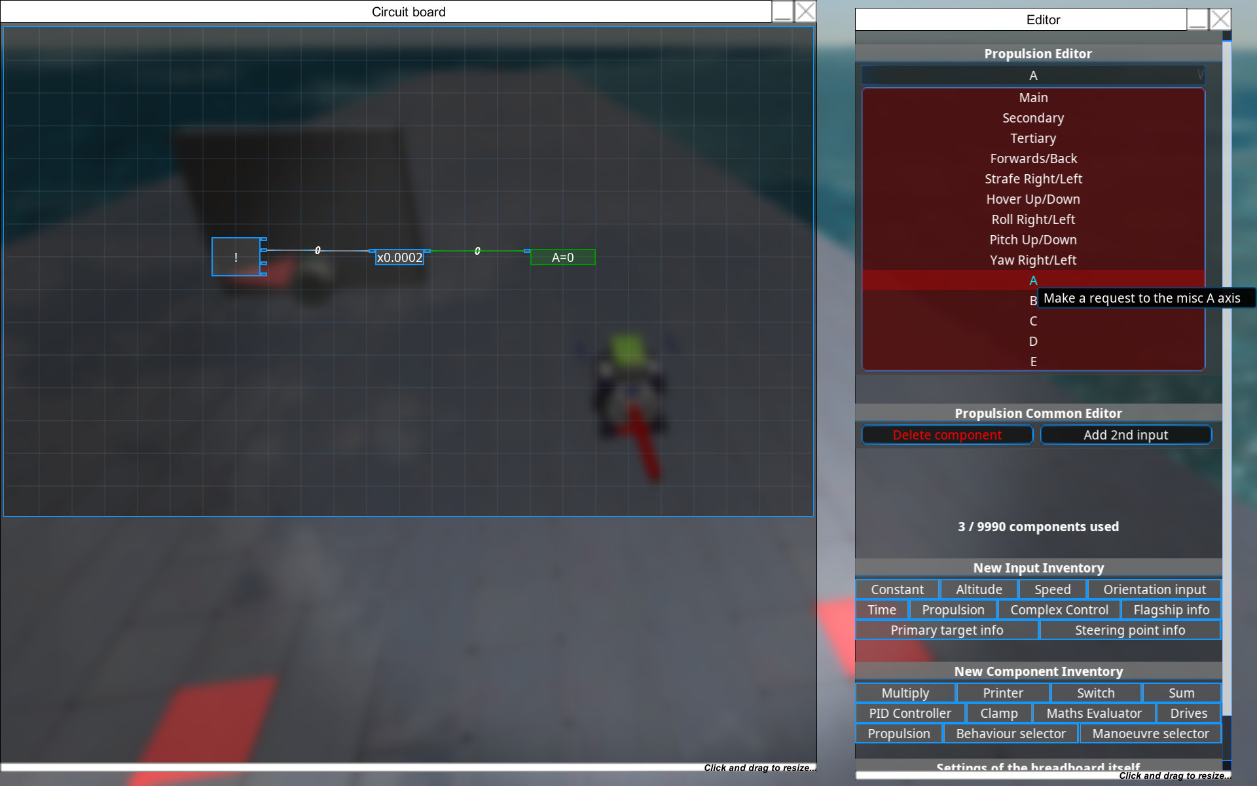Click the Circuit board resize handle bar
The image size is (1257, 786).
coord(409,767)
